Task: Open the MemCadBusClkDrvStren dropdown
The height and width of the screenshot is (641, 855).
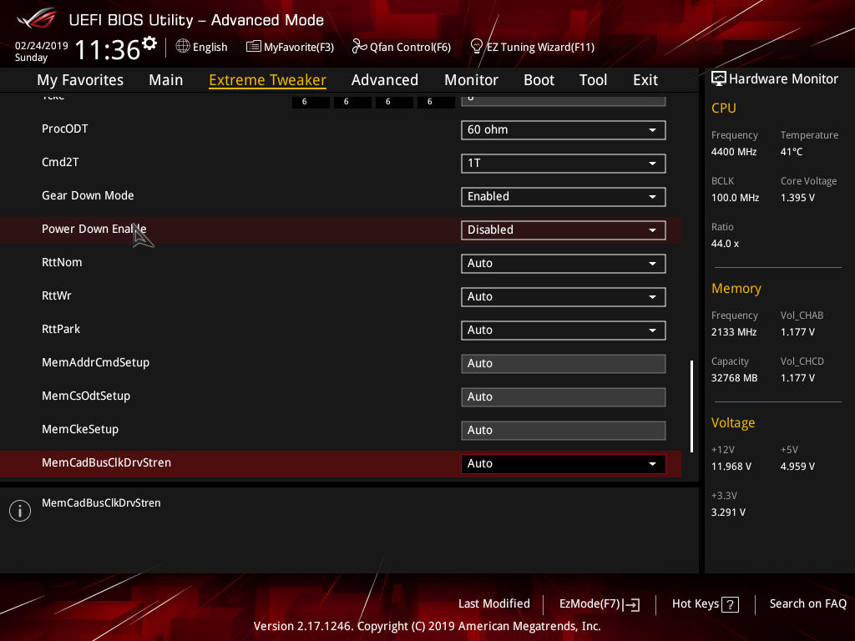Action: click(564, 464)
